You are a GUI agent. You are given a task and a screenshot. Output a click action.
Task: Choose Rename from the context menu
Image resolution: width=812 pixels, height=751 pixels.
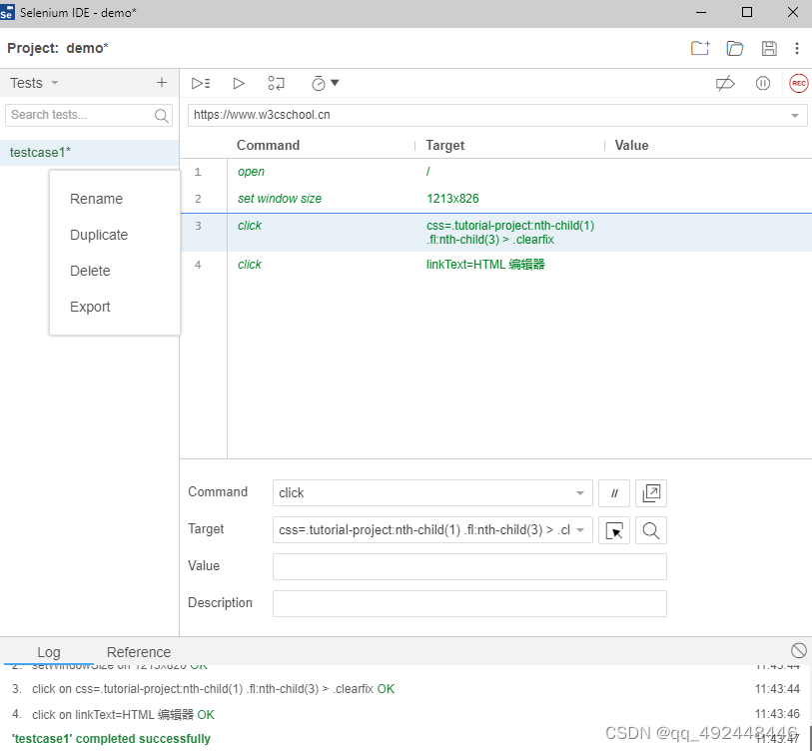(96, 199)
